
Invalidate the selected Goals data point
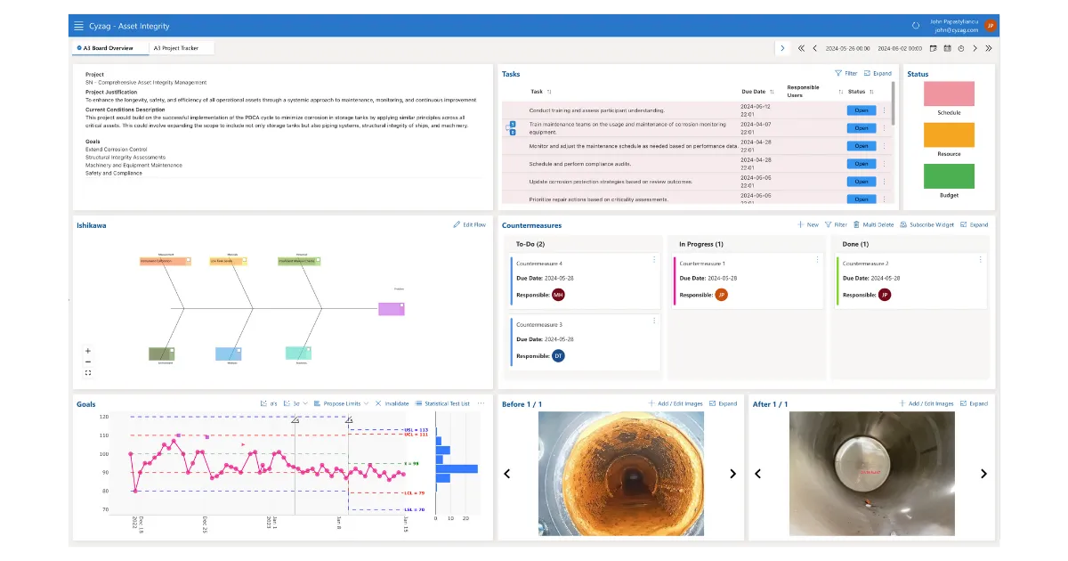pyautogui.click(x=392, y=403)
